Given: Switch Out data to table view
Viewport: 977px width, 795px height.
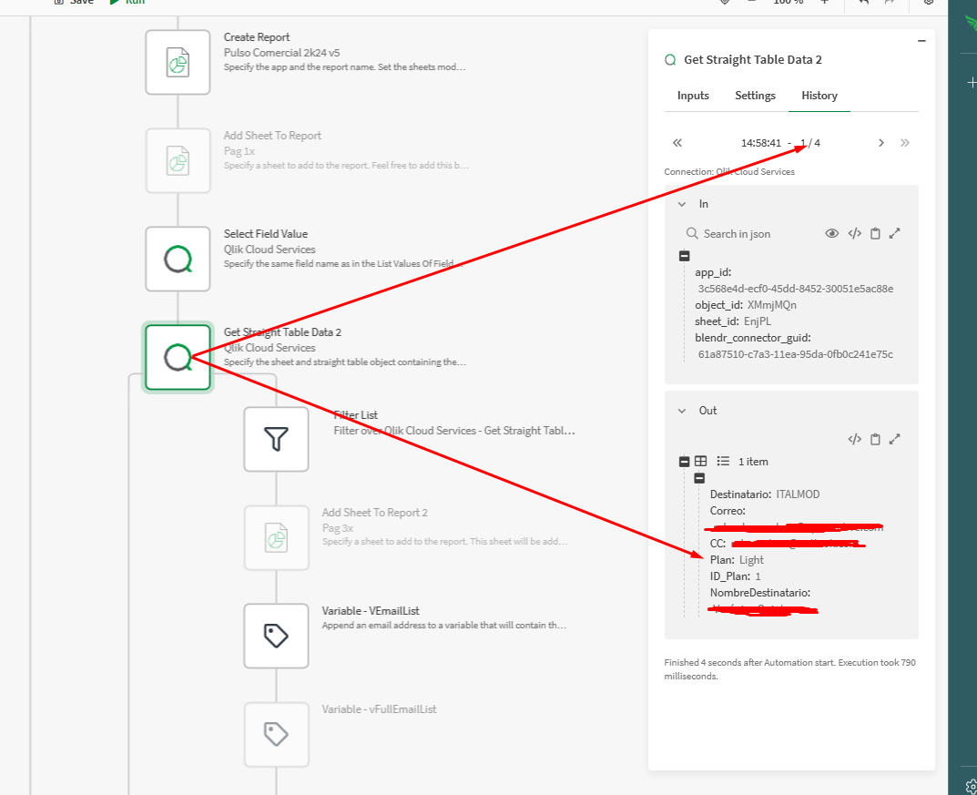Looking at the screenshot, I should tap(700, 462).
